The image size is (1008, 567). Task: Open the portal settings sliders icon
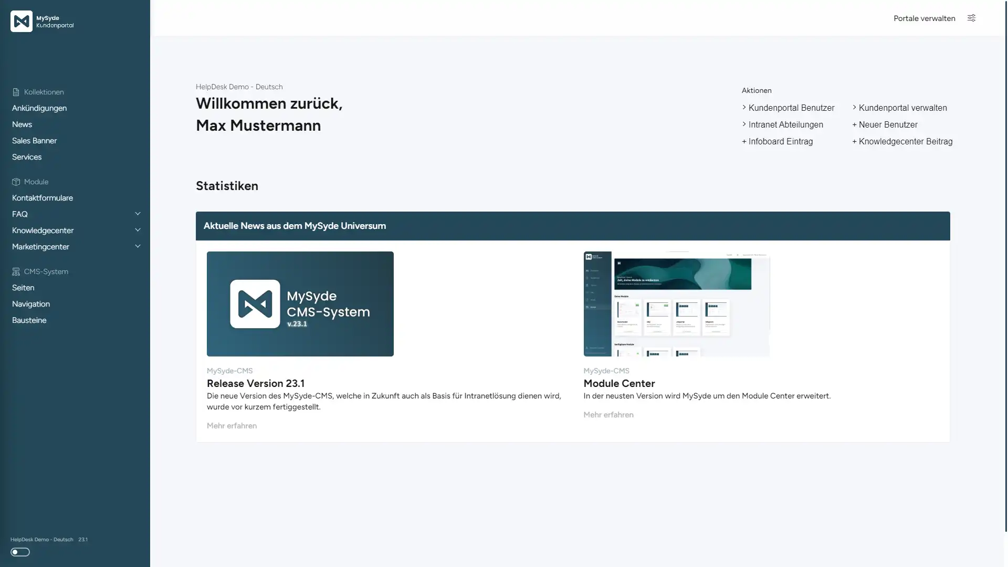[x=971, y=18]
